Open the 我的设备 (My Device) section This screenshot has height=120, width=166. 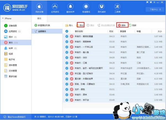tap(39, 8)
